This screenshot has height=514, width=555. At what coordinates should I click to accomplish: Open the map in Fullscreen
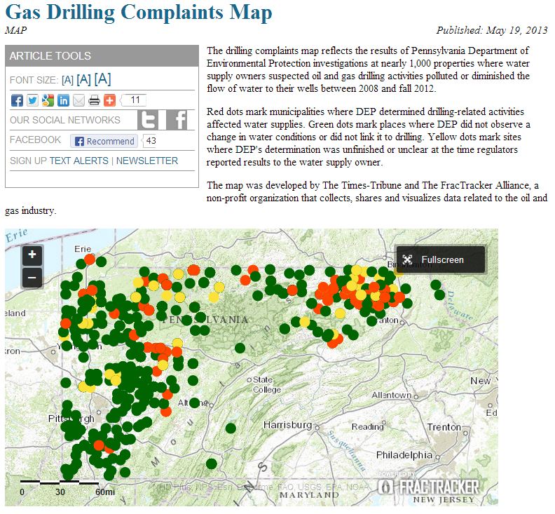click(x=440, y=259)
